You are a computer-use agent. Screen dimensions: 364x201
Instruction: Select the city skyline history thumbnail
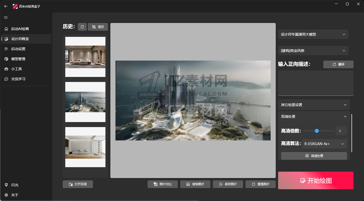point(85,102)
